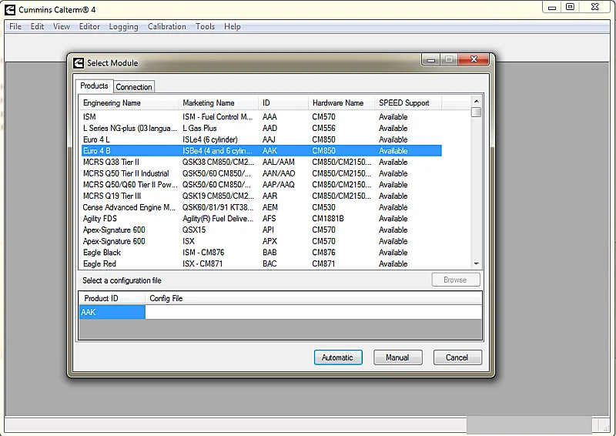Click the Config File column header
The width and height of the screenshot is (616, 436).
(x=313, y=298)
